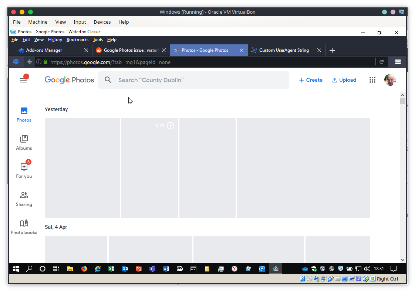Click the Upload button
The image size is (415, 292).
coord(344,80)
